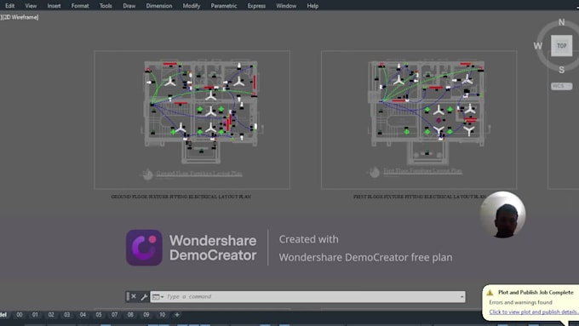Click the presenter webcam bubble

[502, 214]
